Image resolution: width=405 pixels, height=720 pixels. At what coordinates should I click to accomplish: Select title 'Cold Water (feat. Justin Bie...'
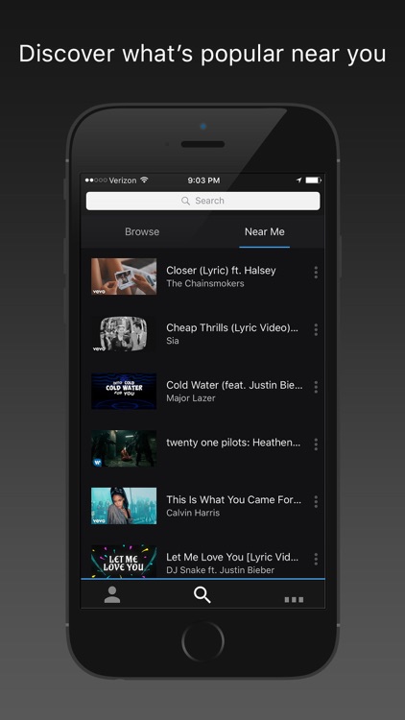pyautogui.click(x=234, y=385)
